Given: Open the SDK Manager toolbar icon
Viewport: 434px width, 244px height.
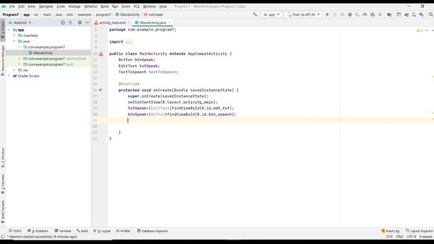Looking at the screenshot, I should 421,14.
